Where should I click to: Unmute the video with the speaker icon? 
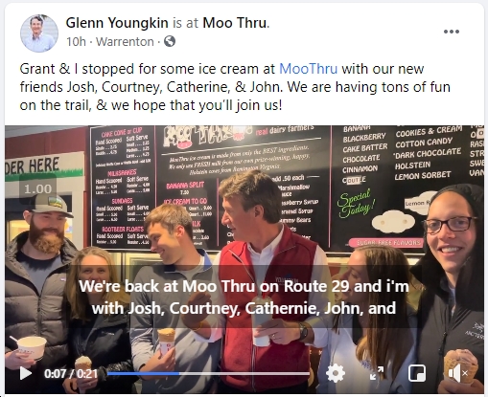click(x=457, y=373)
